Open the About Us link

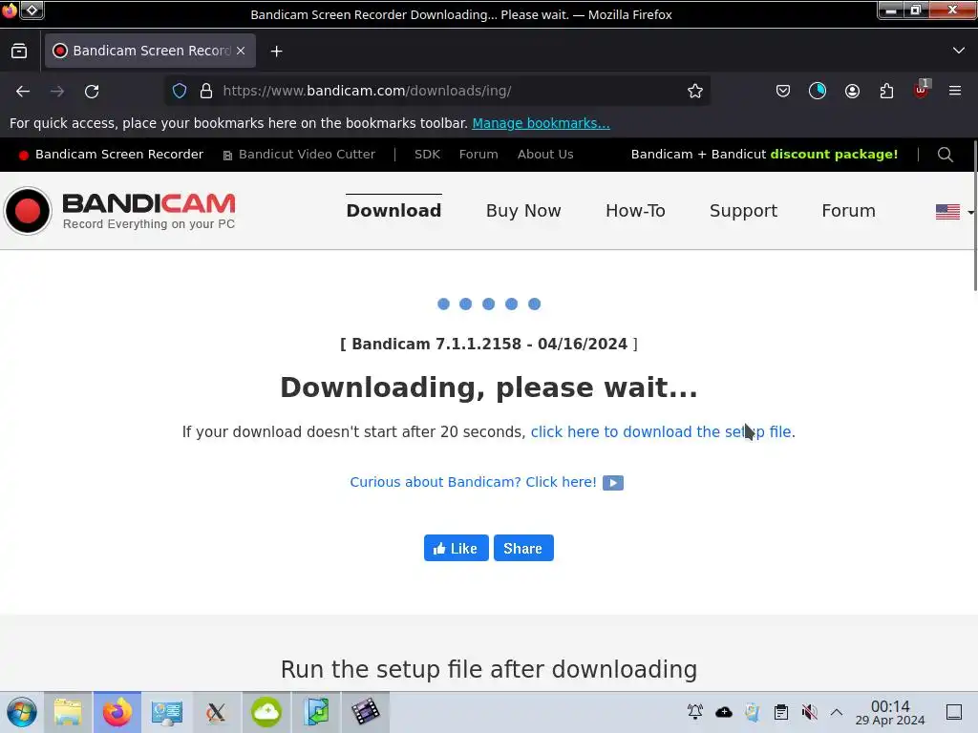click(545, 155)
